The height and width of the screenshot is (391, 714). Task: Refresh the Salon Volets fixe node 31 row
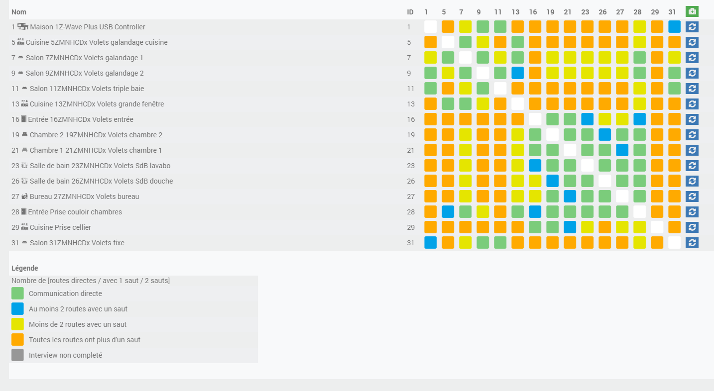(692, 243)
